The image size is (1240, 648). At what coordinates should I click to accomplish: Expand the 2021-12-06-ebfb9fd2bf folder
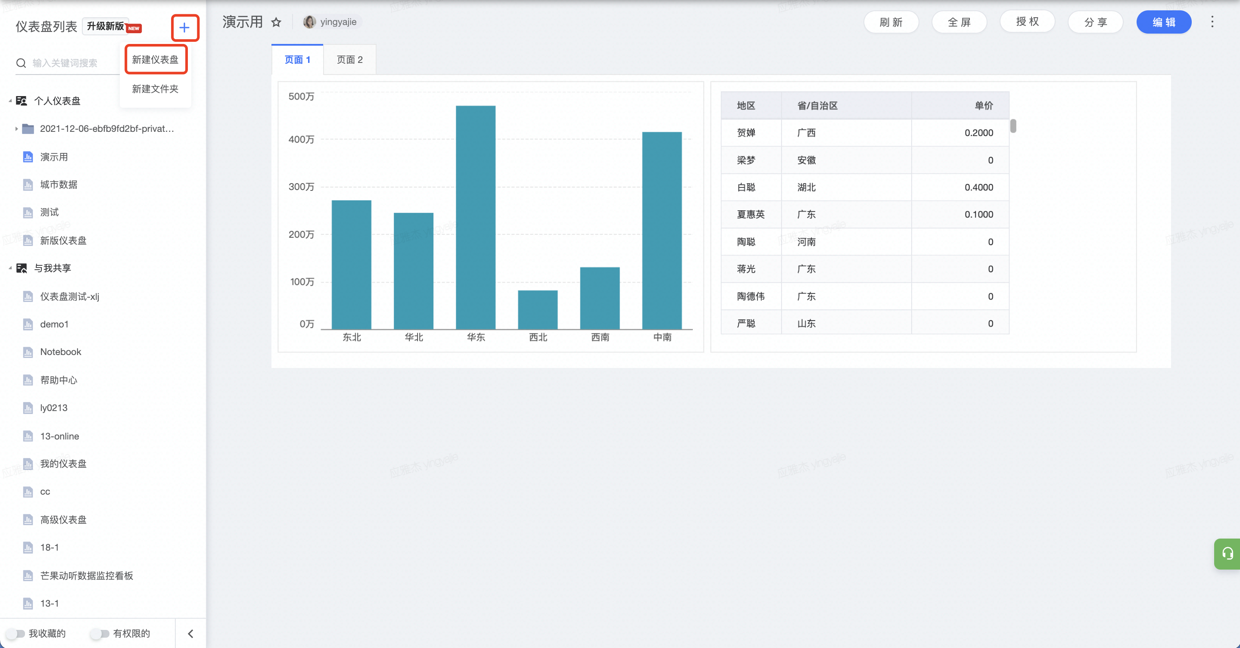point(16,128)
